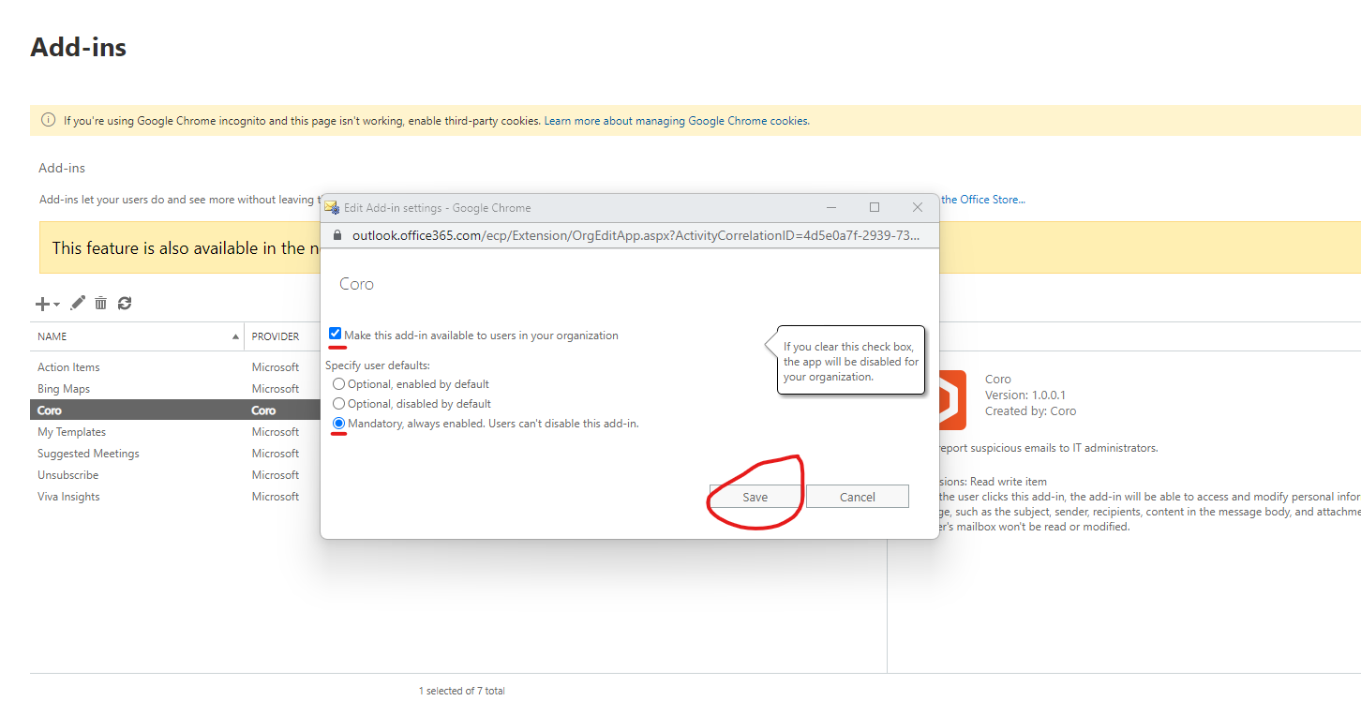This screenshot has height=716, width=1361.
Task: Select the Suggested Meetings add-in row
Action: [x=176, y=454]
